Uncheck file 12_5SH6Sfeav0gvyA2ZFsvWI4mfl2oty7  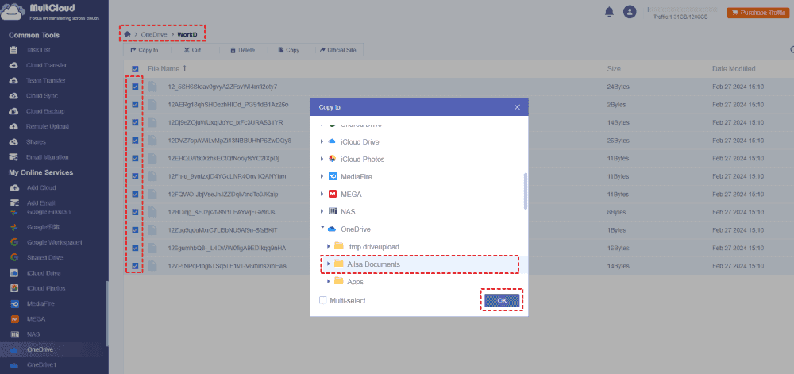135,87
